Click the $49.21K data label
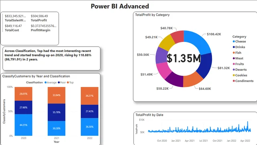Screen dimensions: 257x145 [151, 37]
